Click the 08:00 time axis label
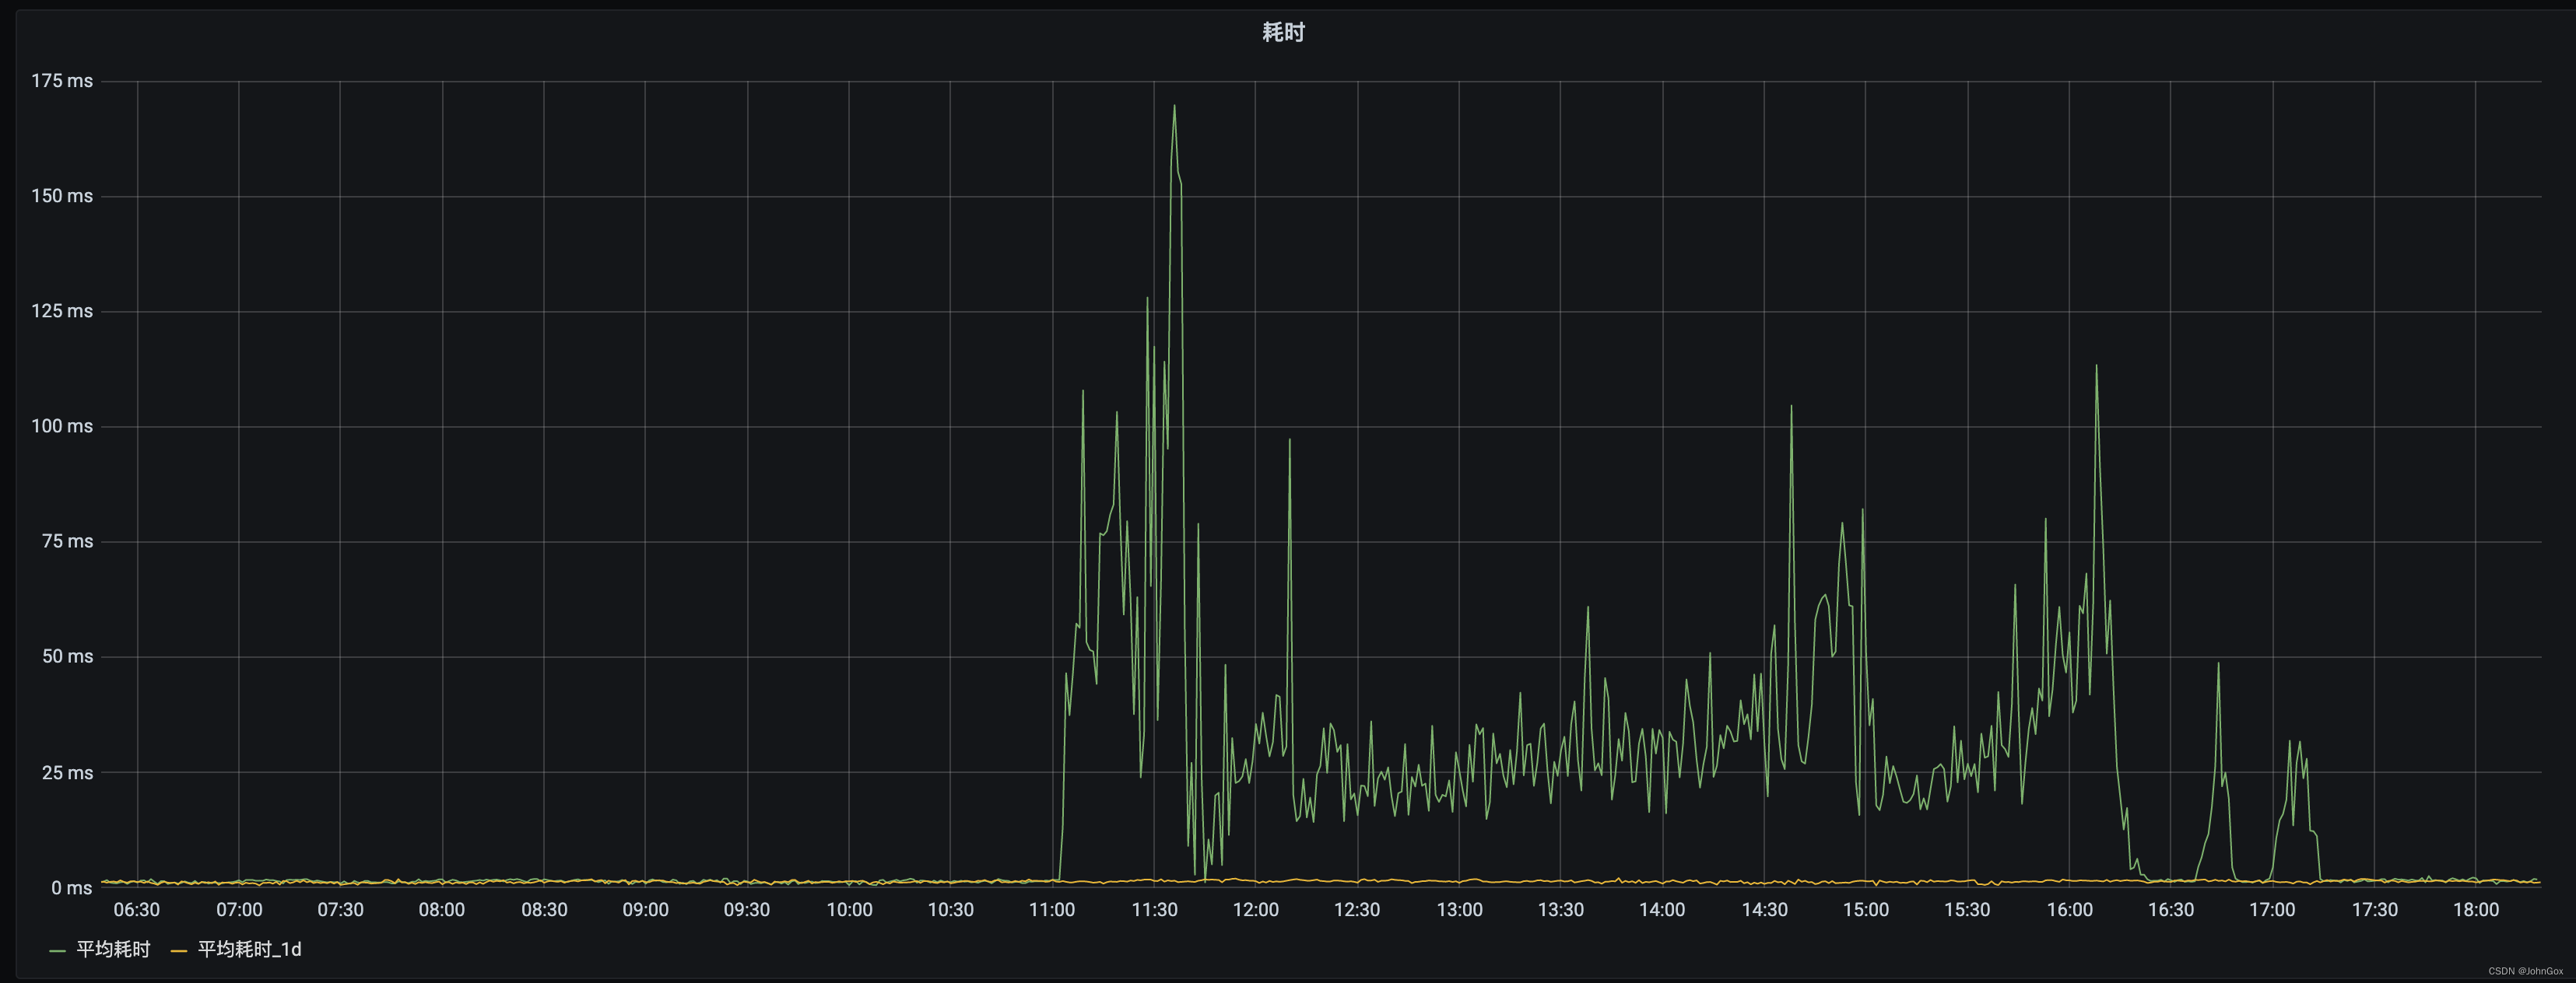The image size is (2576, 983). (442, 909)
